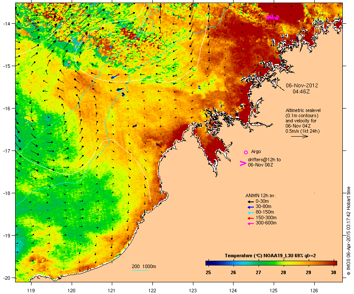Screen dimensions: 354x294
Task: Click the colorbar tick label 28
Action: click(283, 272)
